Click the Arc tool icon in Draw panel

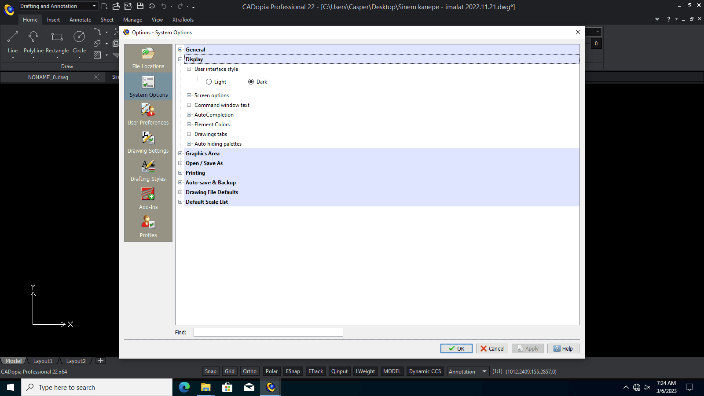pyautogui.click(x=97, y=32)
